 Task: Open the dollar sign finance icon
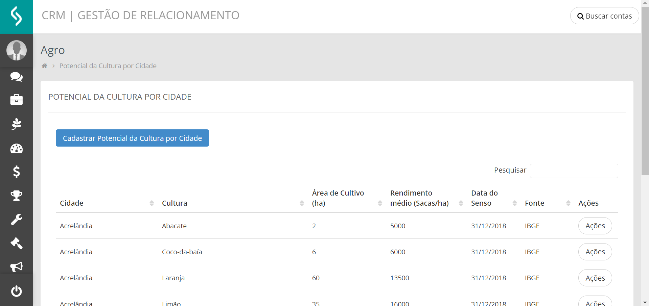click(17, 172)
